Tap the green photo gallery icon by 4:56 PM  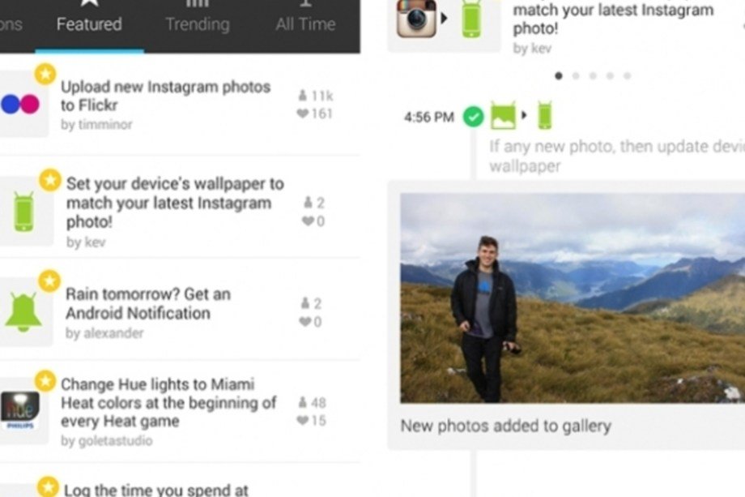[503, 115]
